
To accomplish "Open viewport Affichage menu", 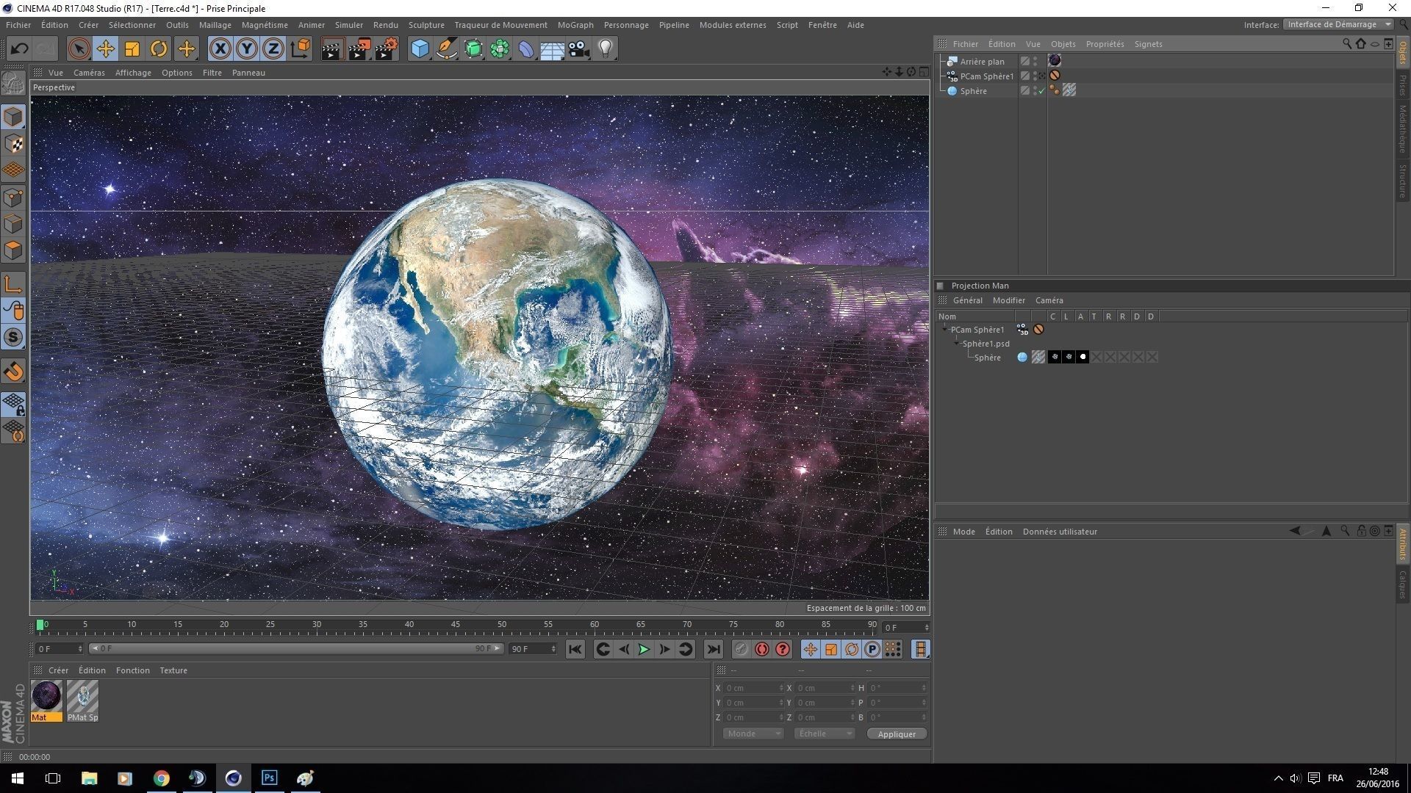I will point(133,73).
